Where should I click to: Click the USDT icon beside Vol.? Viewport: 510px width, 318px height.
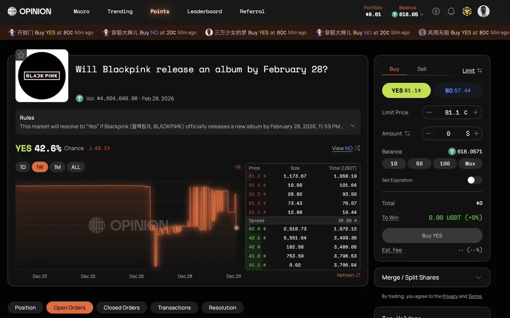coord(79,98)
